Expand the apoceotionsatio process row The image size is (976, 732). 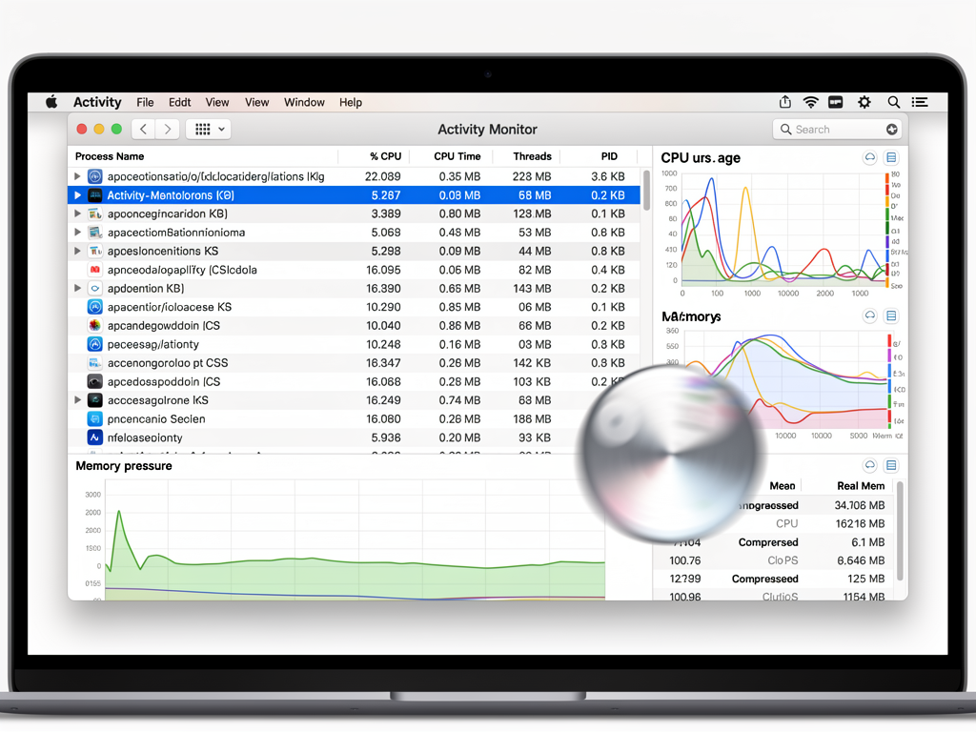click(77, 176)
